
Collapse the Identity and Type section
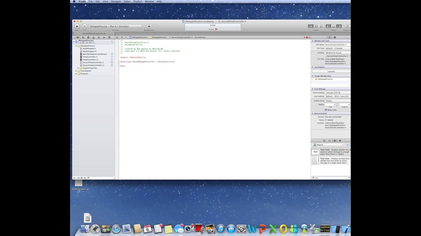pos(312,41)
